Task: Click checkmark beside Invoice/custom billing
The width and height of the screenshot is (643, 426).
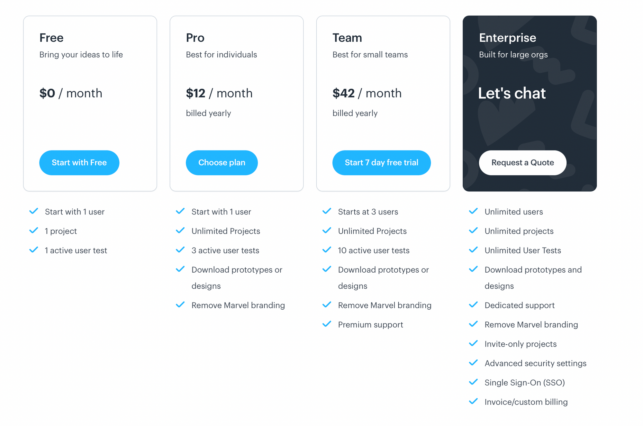Action: (473, 401)
